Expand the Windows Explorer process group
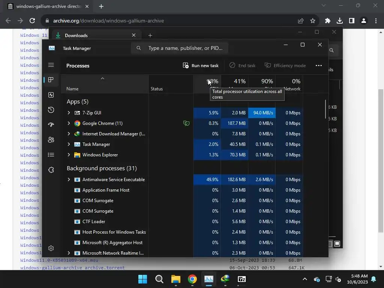Viewport: 384px width, 288px height. [69, 155]
